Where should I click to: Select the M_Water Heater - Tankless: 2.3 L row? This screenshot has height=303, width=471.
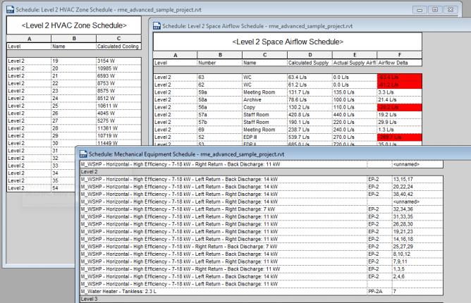(x=262, y=292)
